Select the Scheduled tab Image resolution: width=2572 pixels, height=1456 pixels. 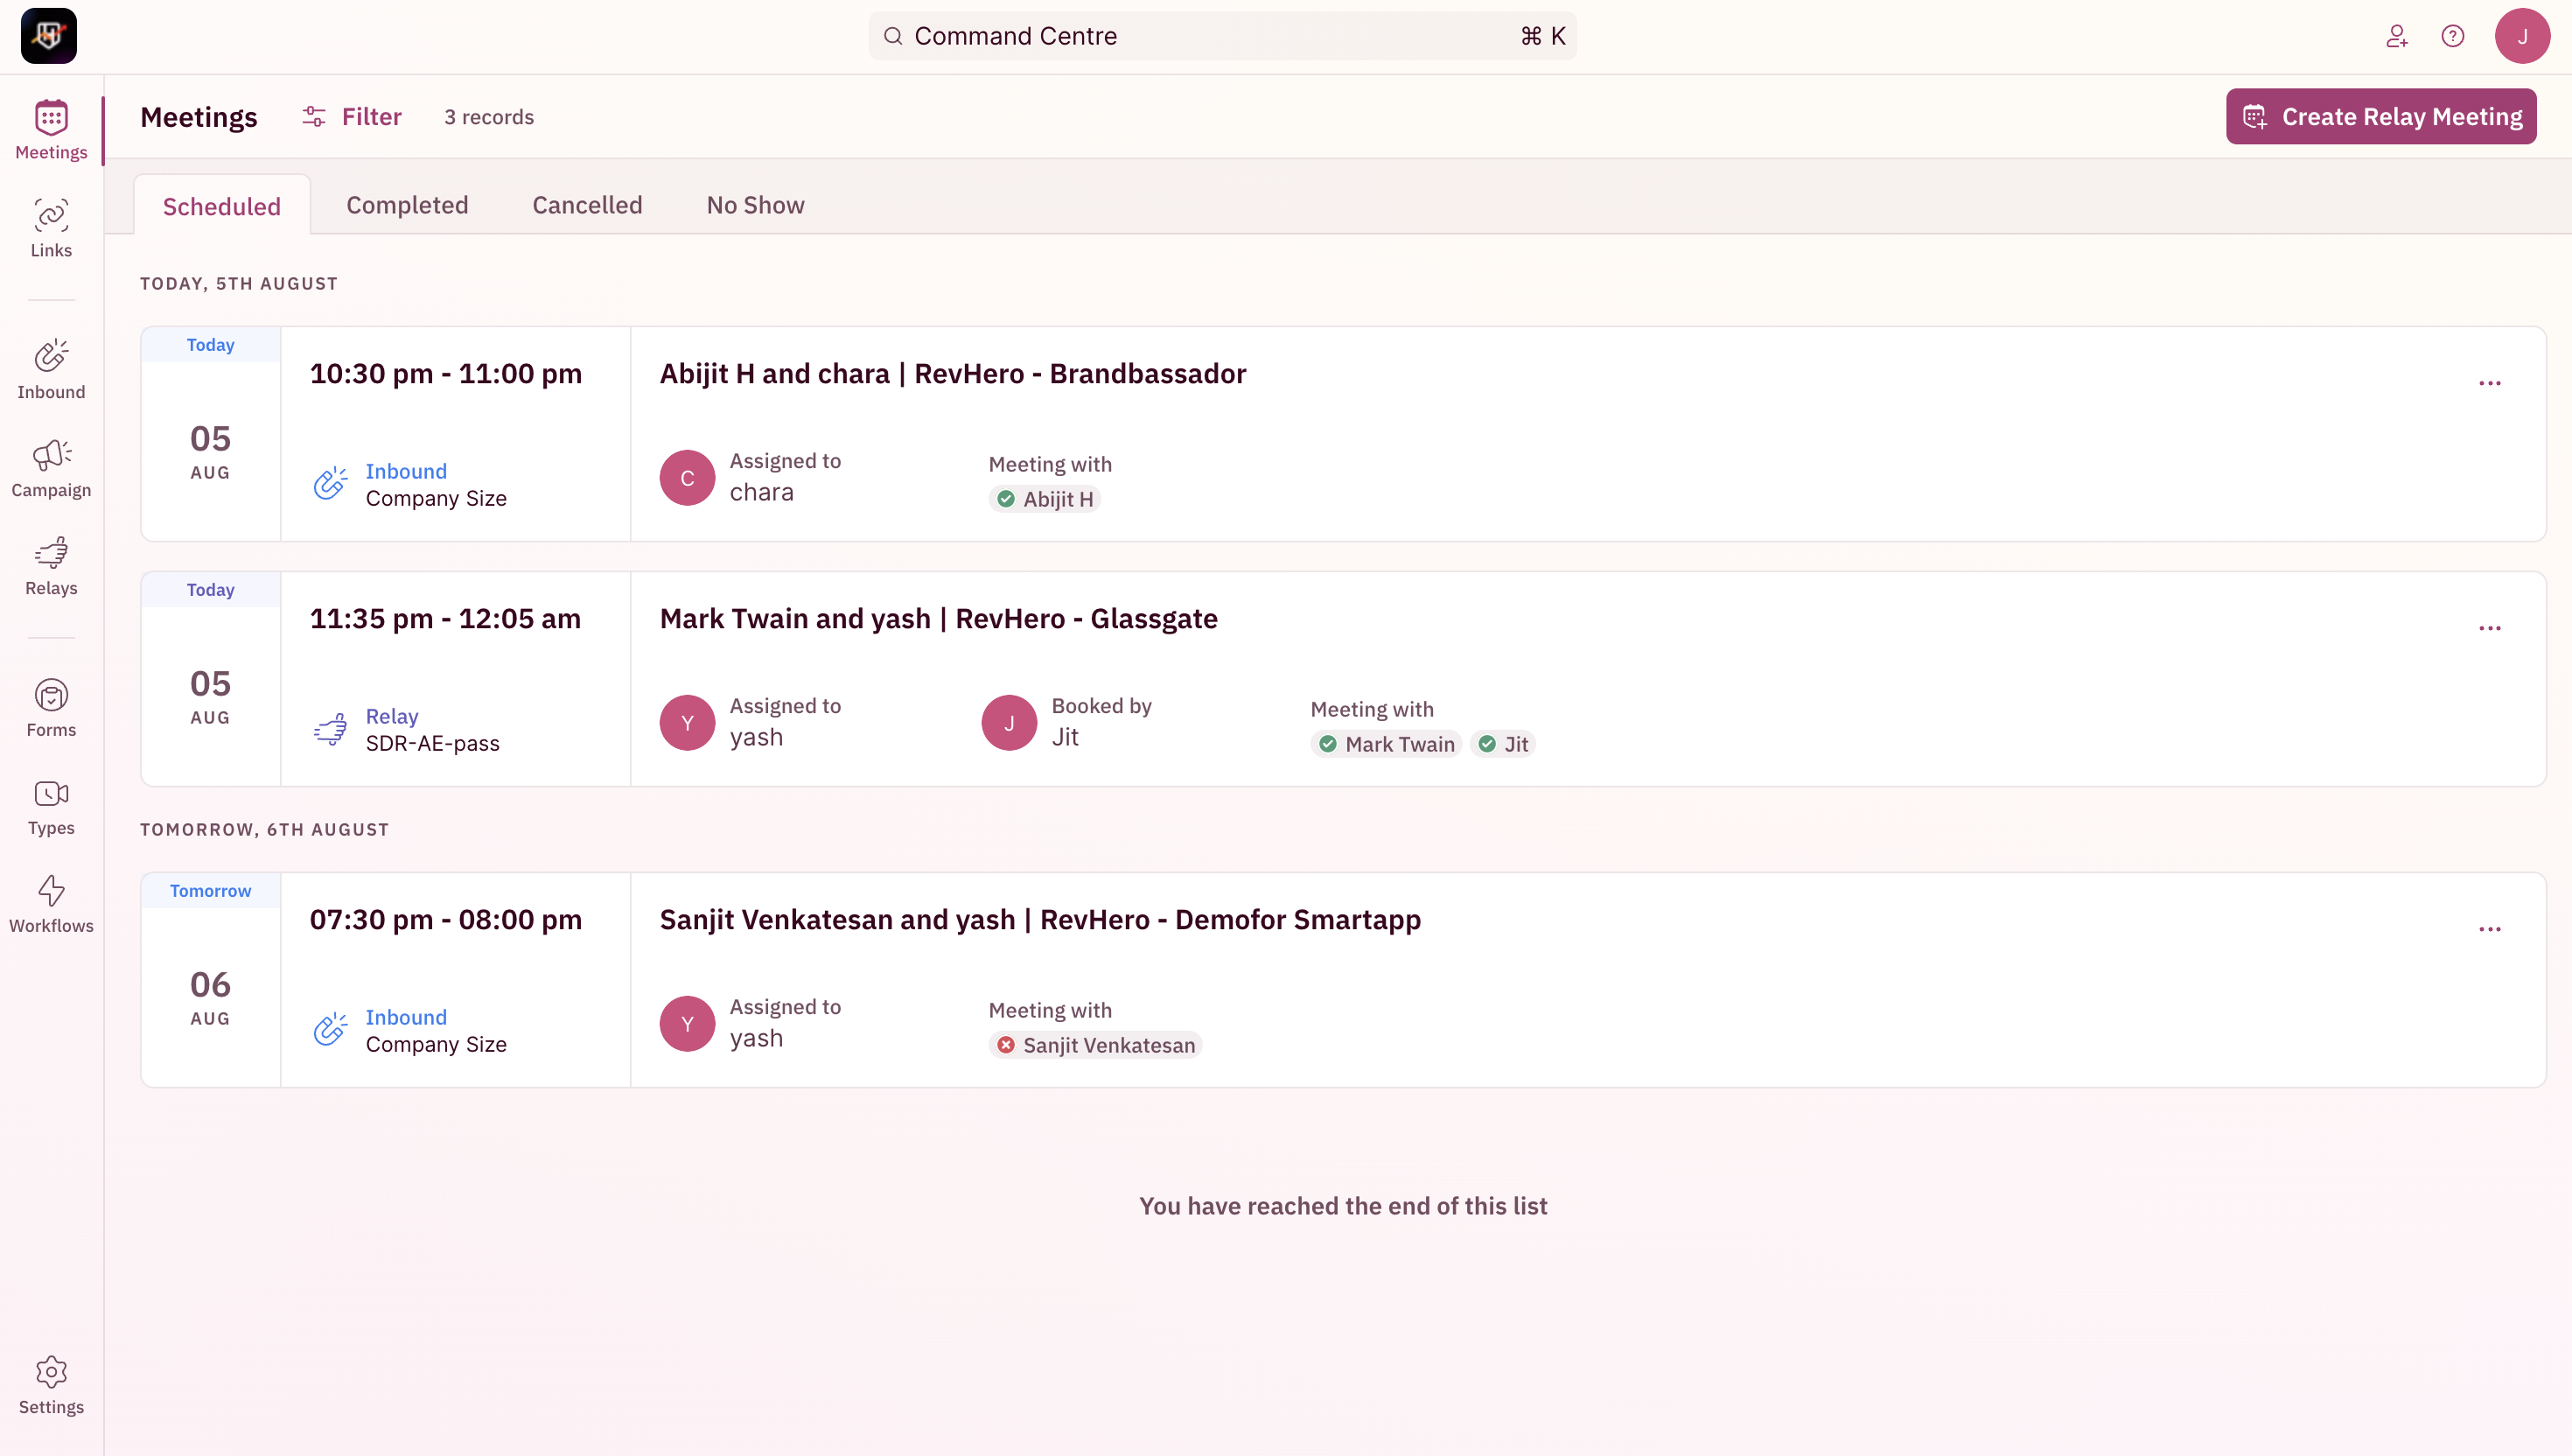pyautogui.click(x=222, y=206)
